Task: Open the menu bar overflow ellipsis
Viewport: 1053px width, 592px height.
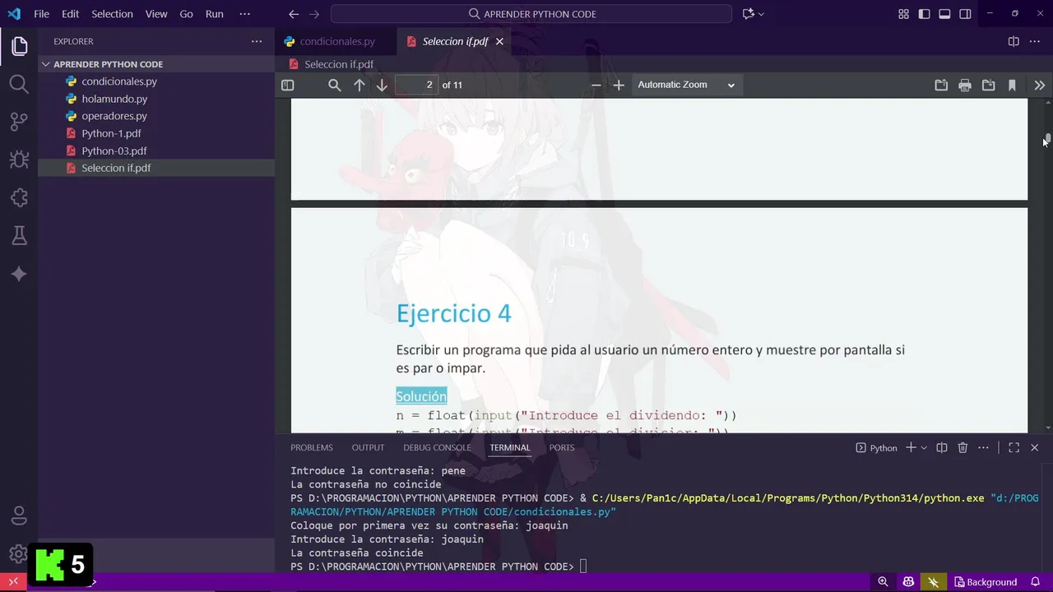Action: 244,14
